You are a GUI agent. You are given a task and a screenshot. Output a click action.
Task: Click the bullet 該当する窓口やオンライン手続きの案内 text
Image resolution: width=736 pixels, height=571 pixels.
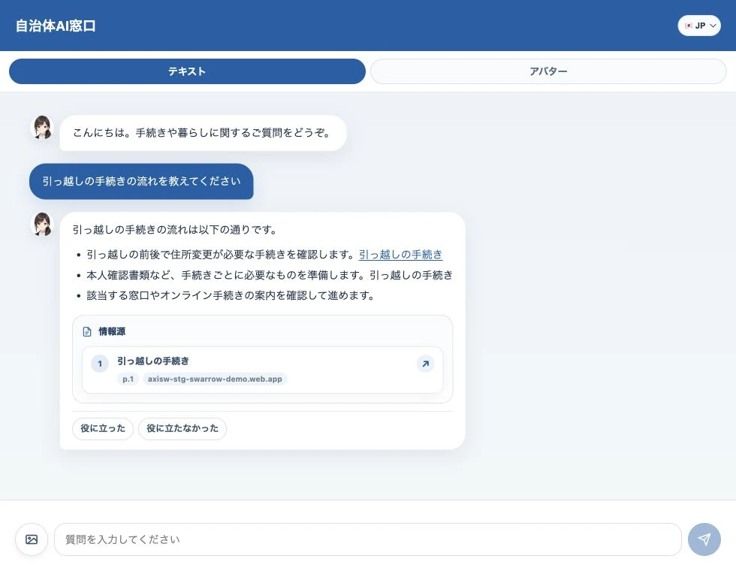pos(230,295)
